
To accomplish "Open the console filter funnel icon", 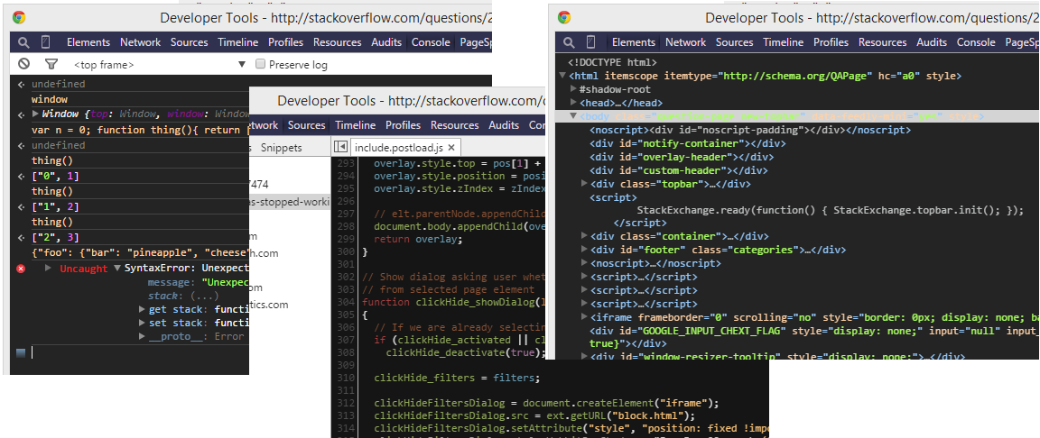I will click(x=51, y=64).
